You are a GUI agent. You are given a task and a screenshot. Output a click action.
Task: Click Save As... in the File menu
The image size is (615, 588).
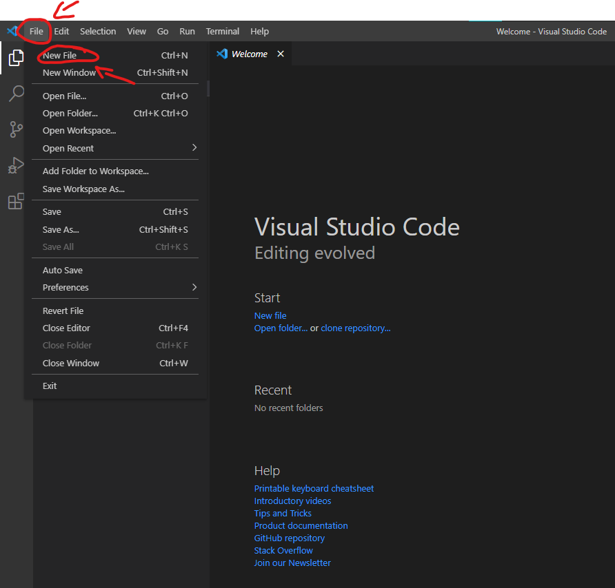coord(115,229)
